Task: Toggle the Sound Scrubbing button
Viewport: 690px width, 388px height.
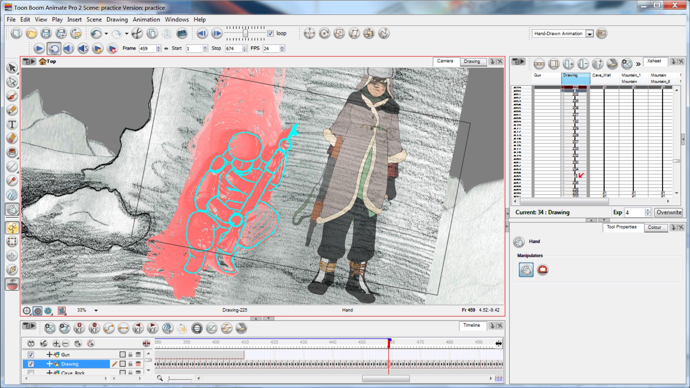Action: [83, 48]
